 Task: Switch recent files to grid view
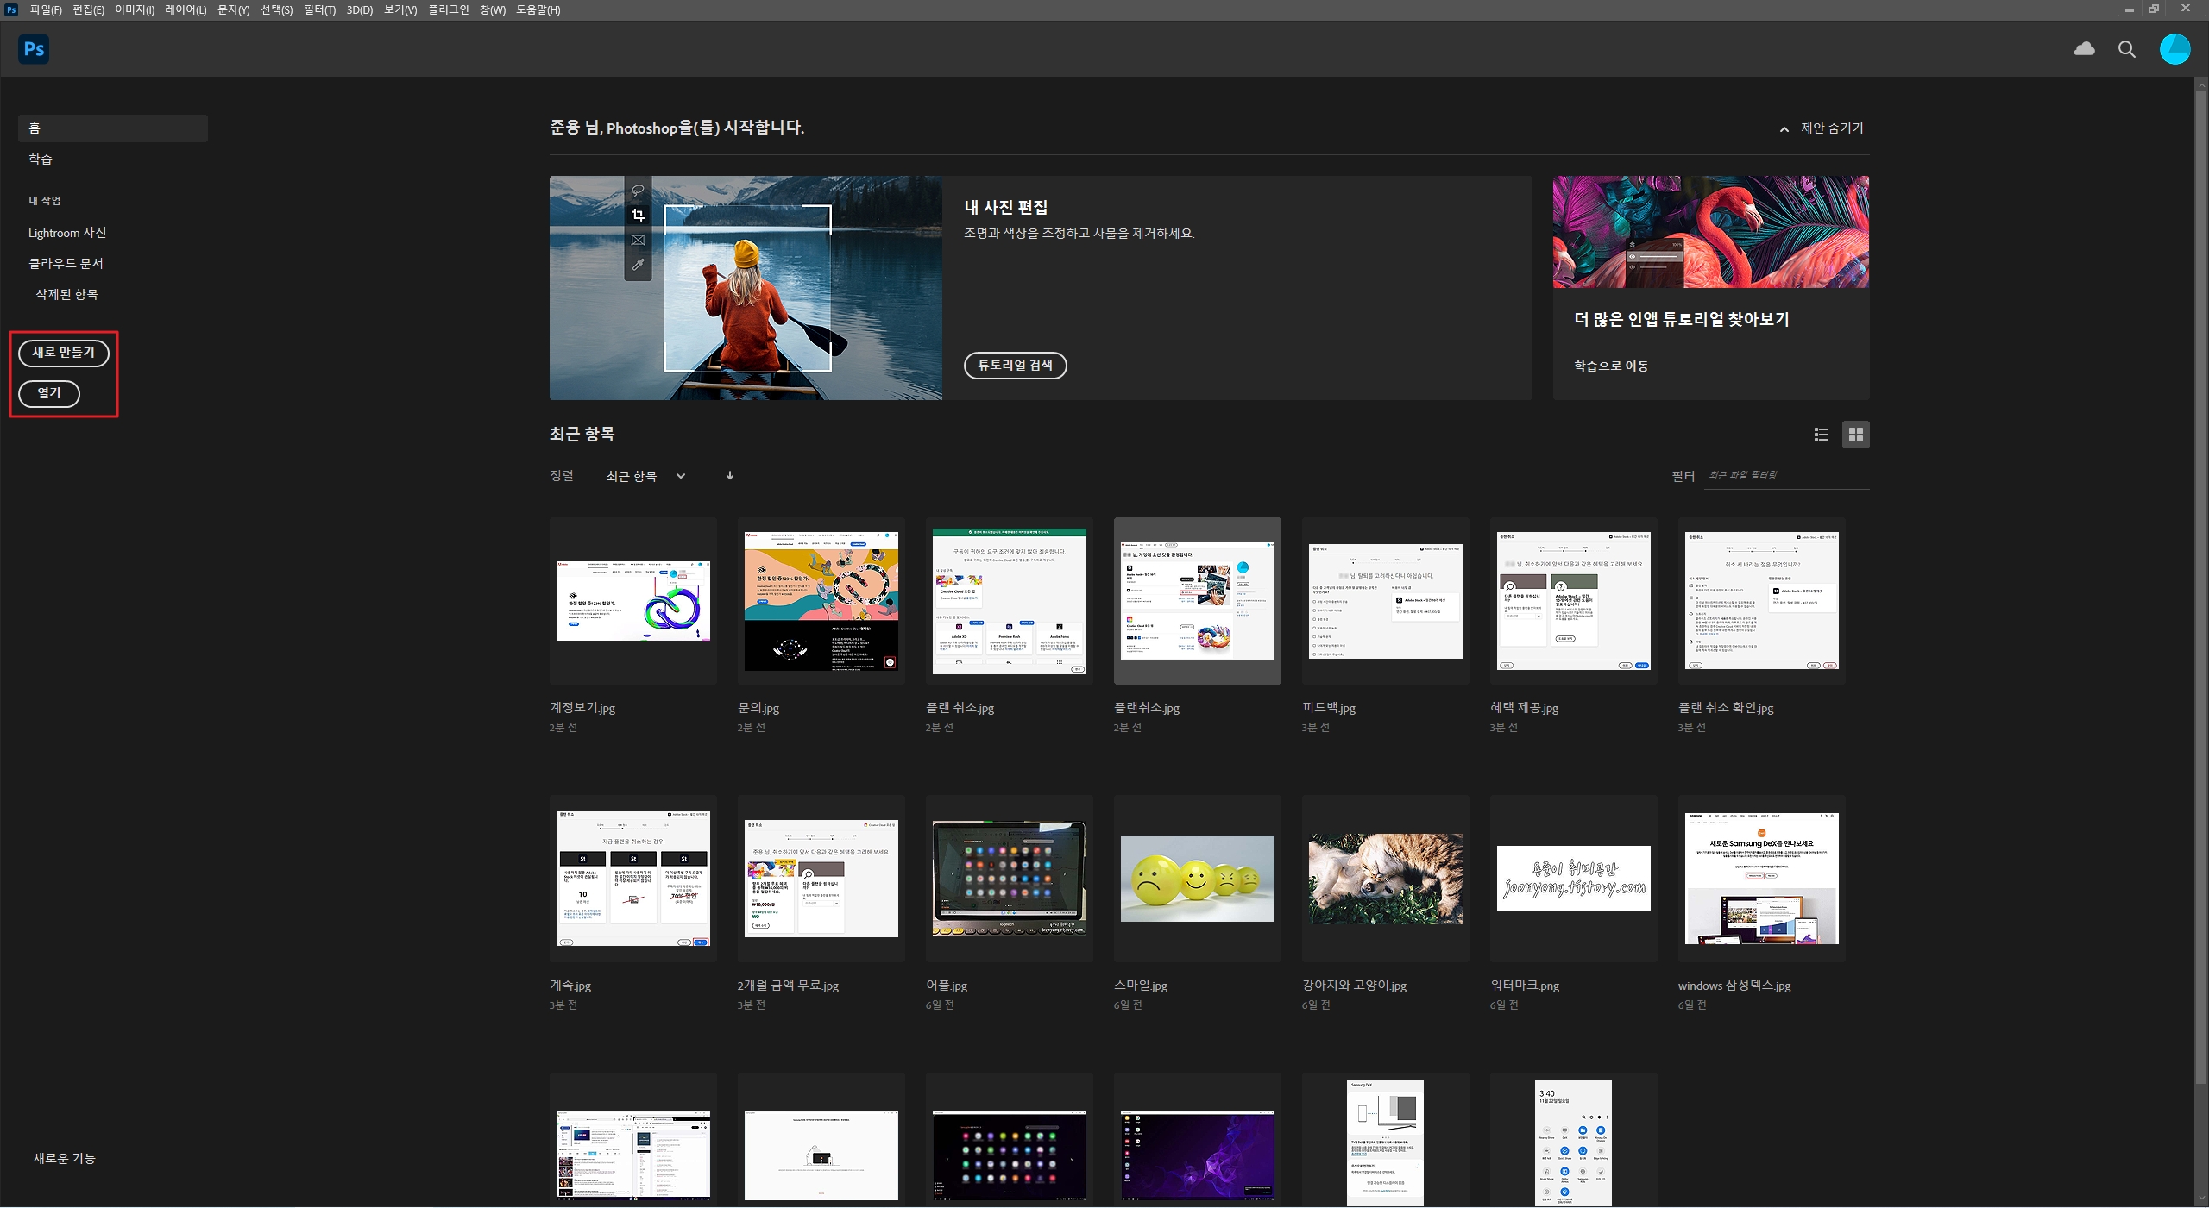click(1855, 435)
